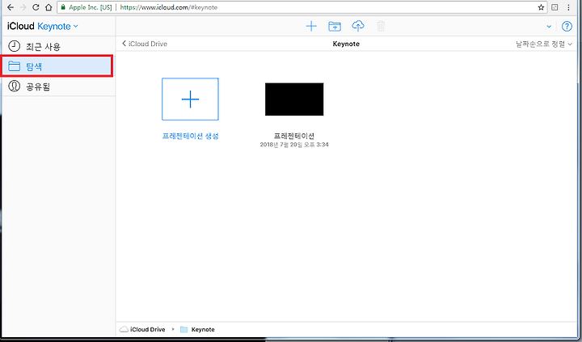582x342 pixels.
Task: Select the black 프레젠테이션 thumbnail
Action: coord(294,99)
